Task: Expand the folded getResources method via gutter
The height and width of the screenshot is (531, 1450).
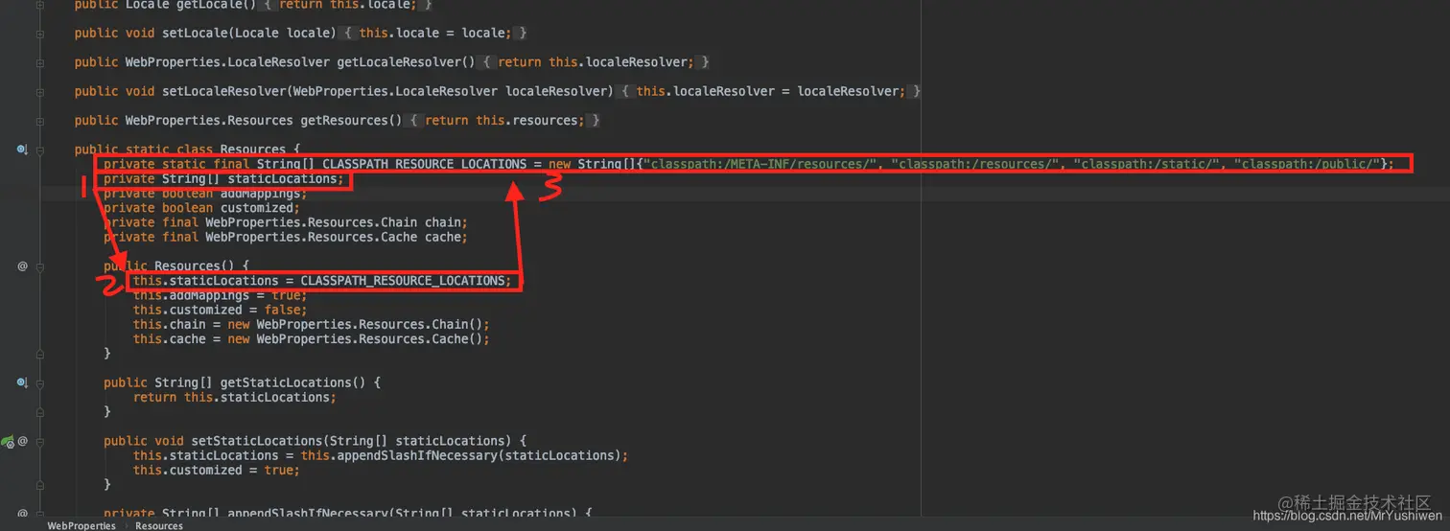Action: click(x=40, y=121)
